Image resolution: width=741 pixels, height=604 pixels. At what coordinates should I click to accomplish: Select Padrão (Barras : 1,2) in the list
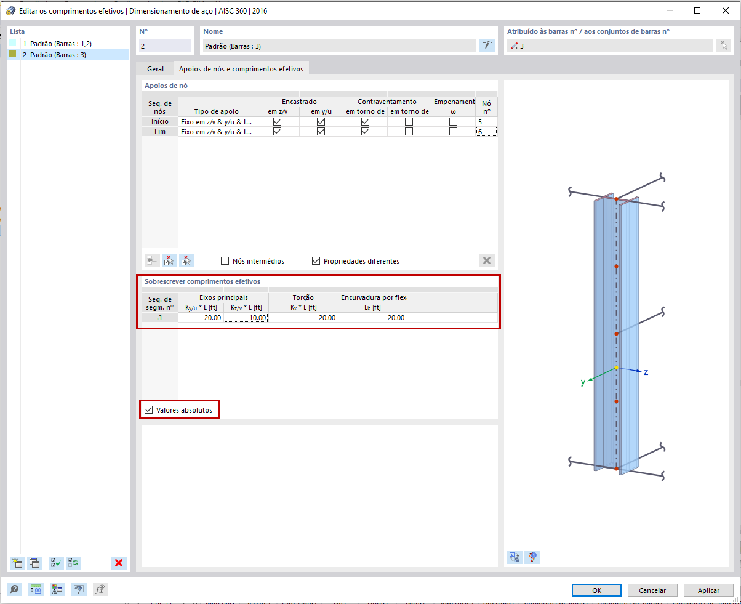pyautogui.click(x=62, y=43)
